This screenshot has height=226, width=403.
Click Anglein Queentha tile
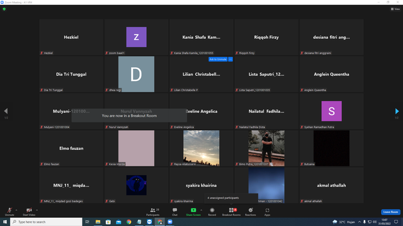pyautogui.click(x=332, y=74)
